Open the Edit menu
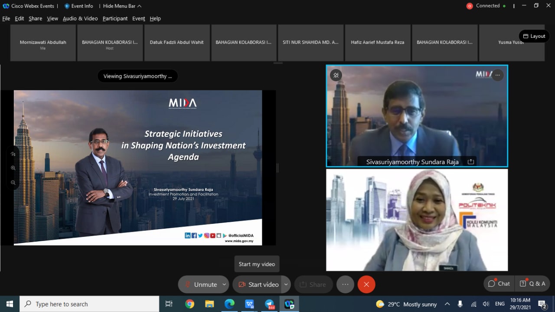This screenshot has height=312, width=555. tap(20, 19)
